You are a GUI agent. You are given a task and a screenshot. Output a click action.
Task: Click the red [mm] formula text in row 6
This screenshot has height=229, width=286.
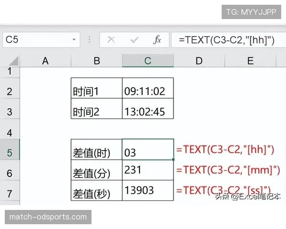point(228,170)
